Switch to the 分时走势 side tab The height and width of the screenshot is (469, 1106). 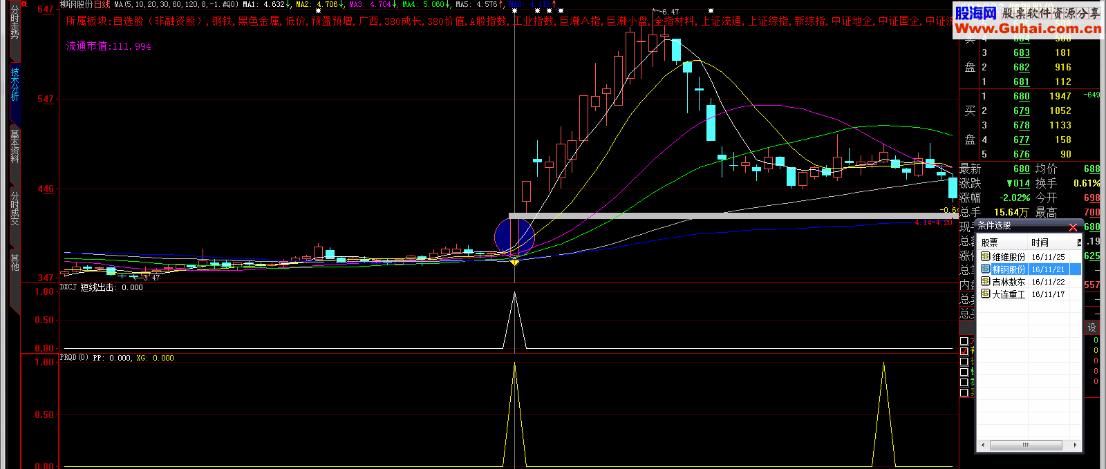tap(15, 24)
